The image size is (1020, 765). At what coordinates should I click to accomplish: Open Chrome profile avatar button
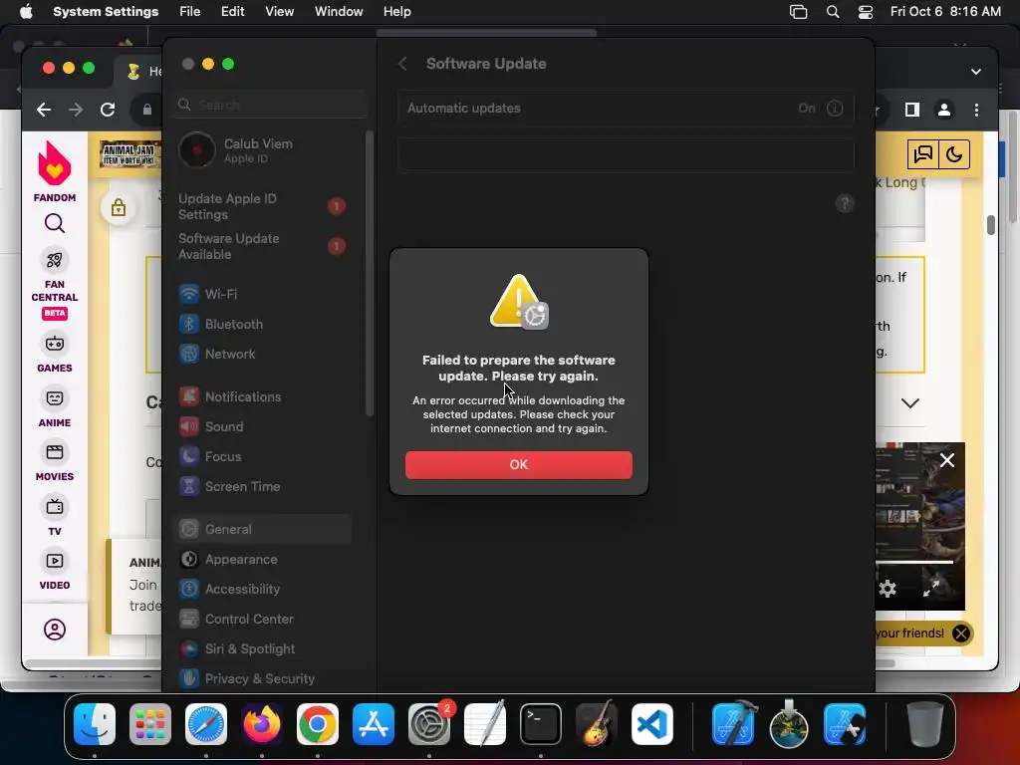pos(944,110)
